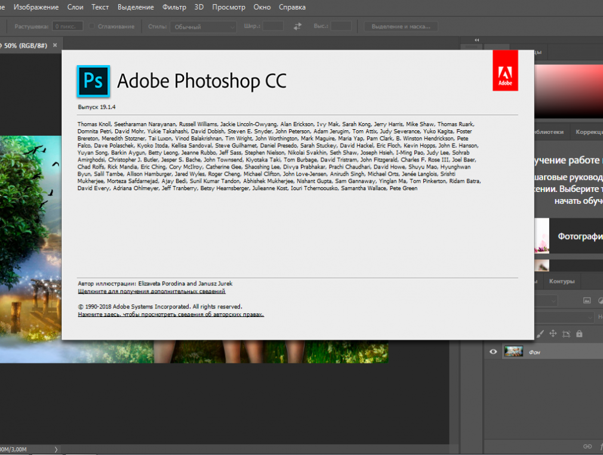Click the link layers chain icon
This screenshot has width=603, height=455.
point(587,446)
